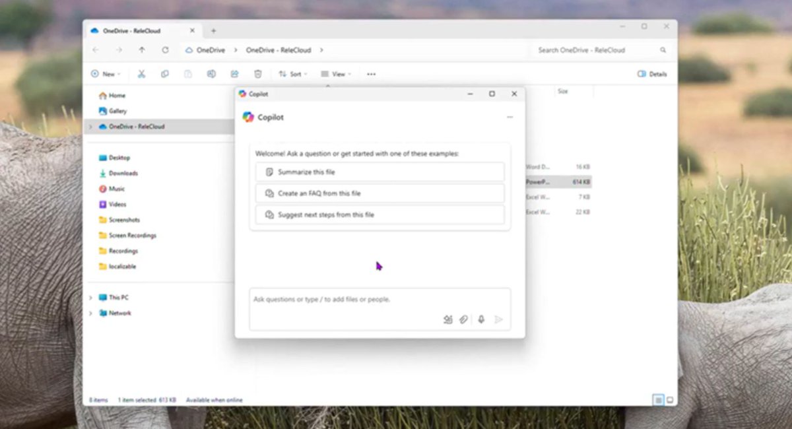Image resolution: width=792 pixels, height=429 pixels.
Task: Close the OneDrive - ReleCloud Explorer tab
Action: click(x=193, y=30)
